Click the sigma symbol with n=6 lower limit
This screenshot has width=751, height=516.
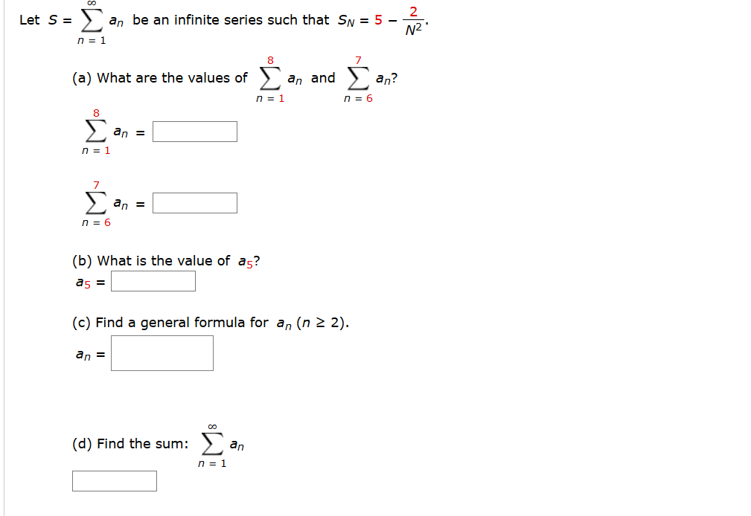point(358,77)
